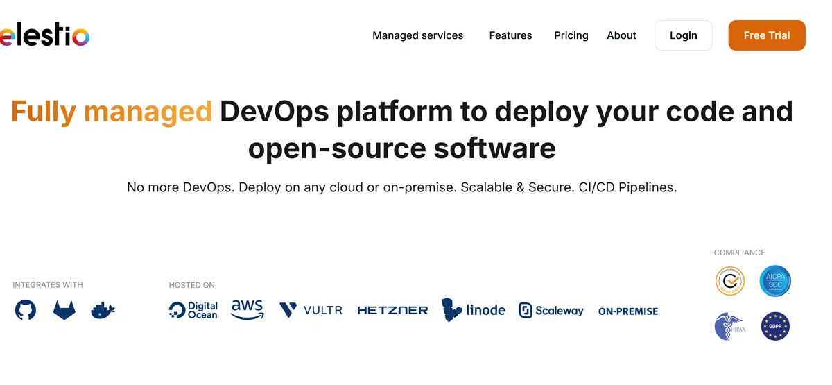This screenshot has height=385, width=832.
Task: Open the Features menu item
Action: [510, 35]
